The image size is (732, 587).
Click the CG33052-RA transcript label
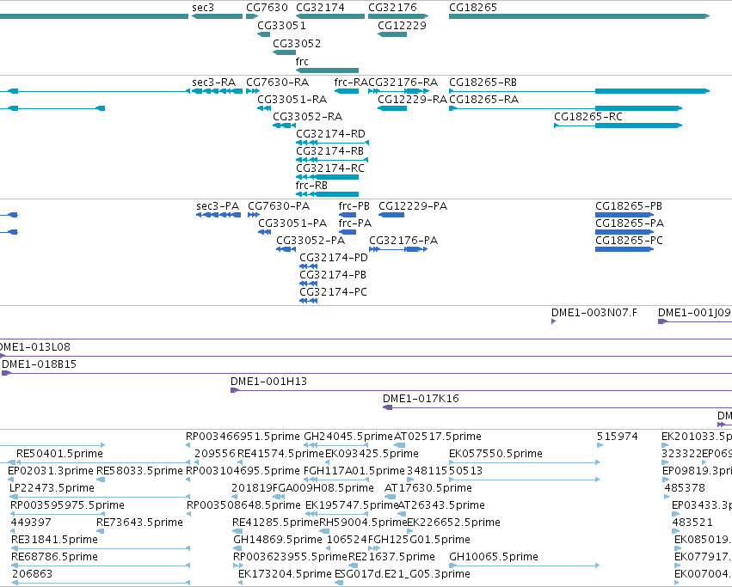(x=308, y=117)
